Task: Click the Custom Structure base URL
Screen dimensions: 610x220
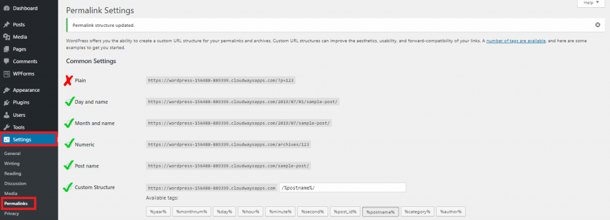Action: (x=211, y=188)
